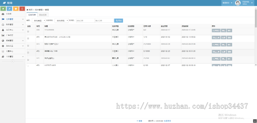The image size is (257, 123).
Task: Click the scroll-to-top arrow at bottom right
Action: click(255, 121)
